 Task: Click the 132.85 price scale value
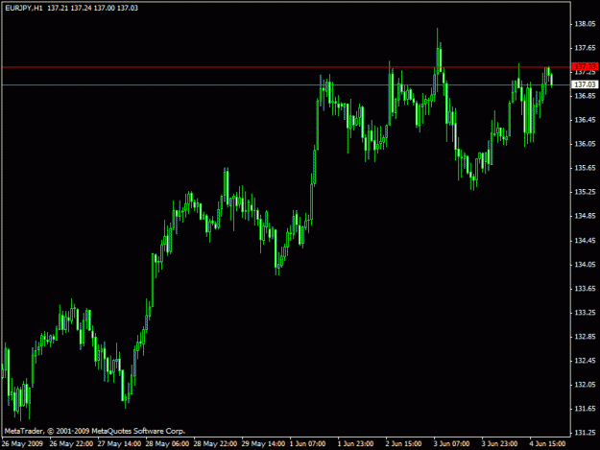pyautogui.click(x=585, y=337)
